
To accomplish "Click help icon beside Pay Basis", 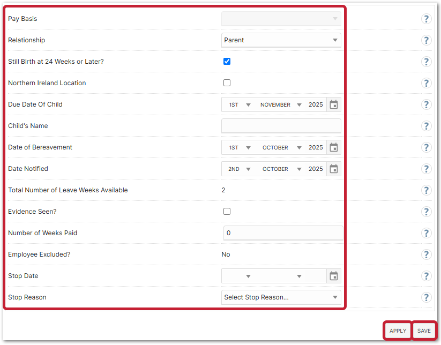I will [x=427, y=19].
